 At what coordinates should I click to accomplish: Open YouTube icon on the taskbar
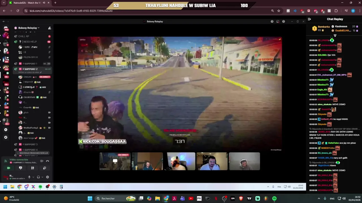[191, 198]
